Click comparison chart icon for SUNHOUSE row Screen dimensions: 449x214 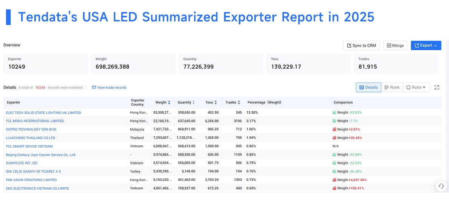[334, 163]
